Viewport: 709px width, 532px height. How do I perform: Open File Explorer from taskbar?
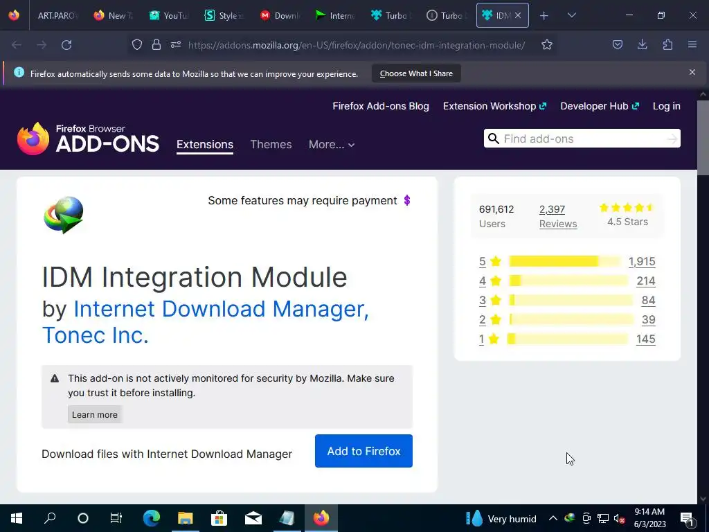click(x=185, y=518)
